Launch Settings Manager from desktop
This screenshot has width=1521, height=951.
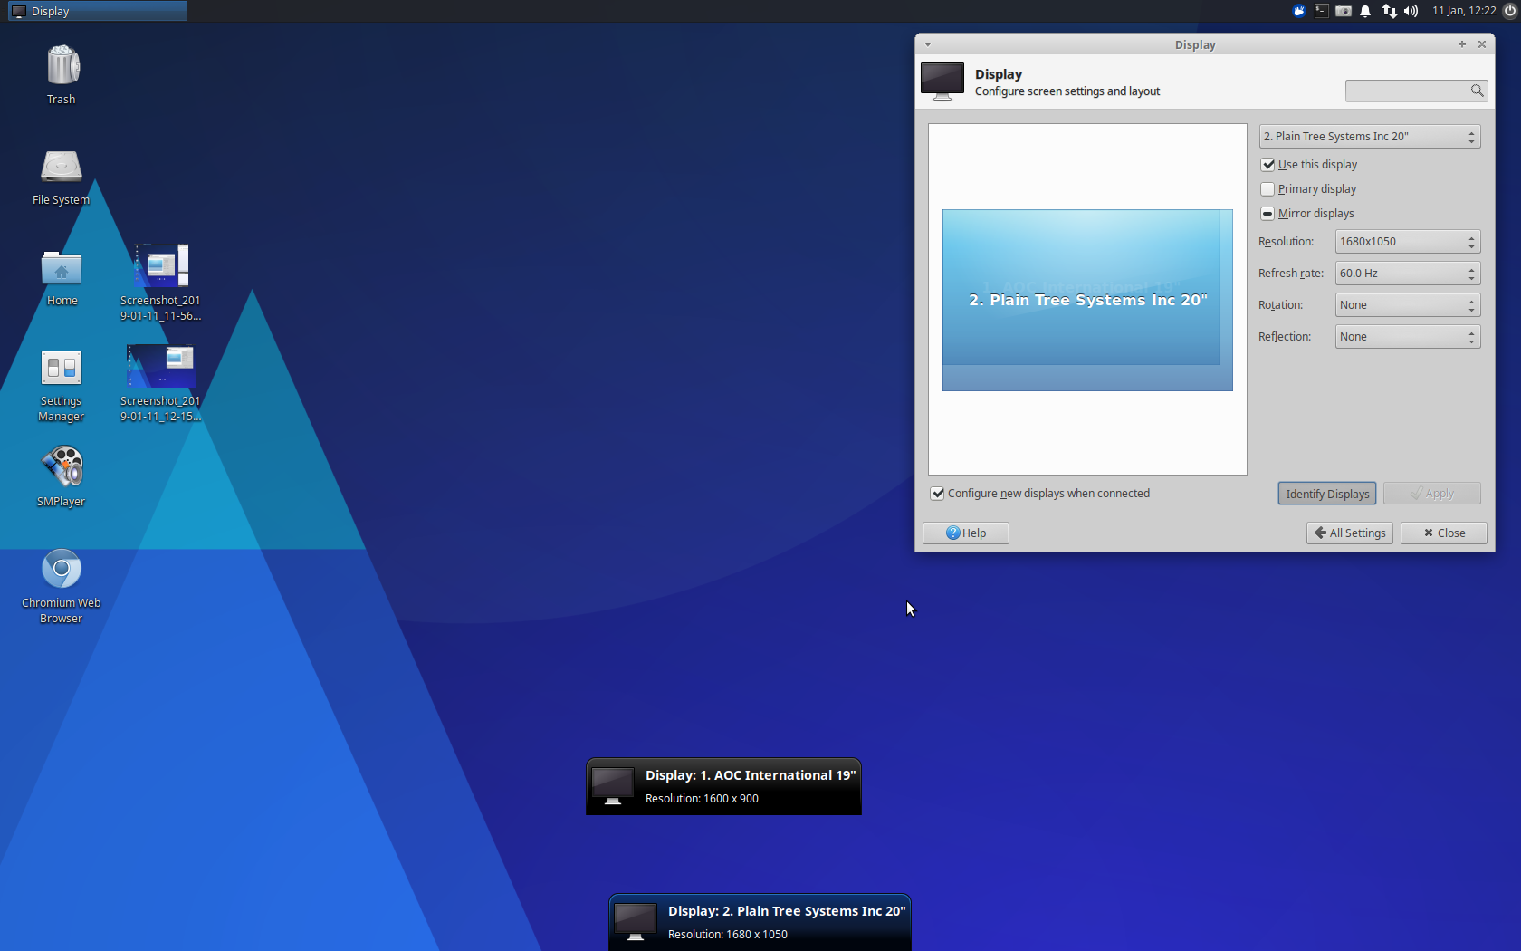coord(62,370)
